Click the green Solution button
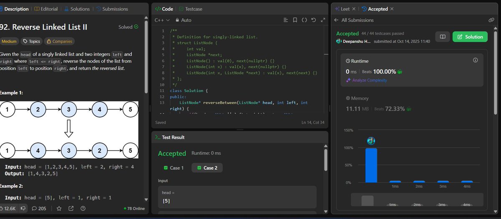This screenshot has width=501, height=219. [470, 37]
